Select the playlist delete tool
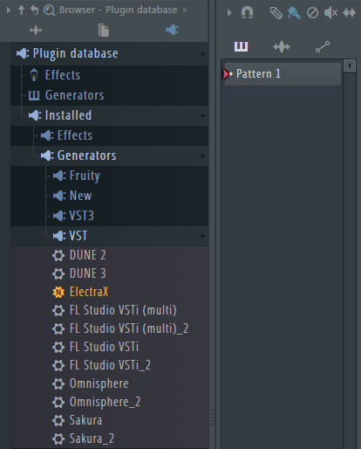 click(313, 13)
